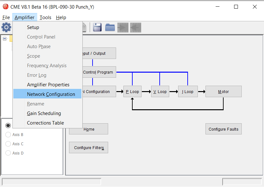
Task: Open the File menu
Action: [6, 18]
